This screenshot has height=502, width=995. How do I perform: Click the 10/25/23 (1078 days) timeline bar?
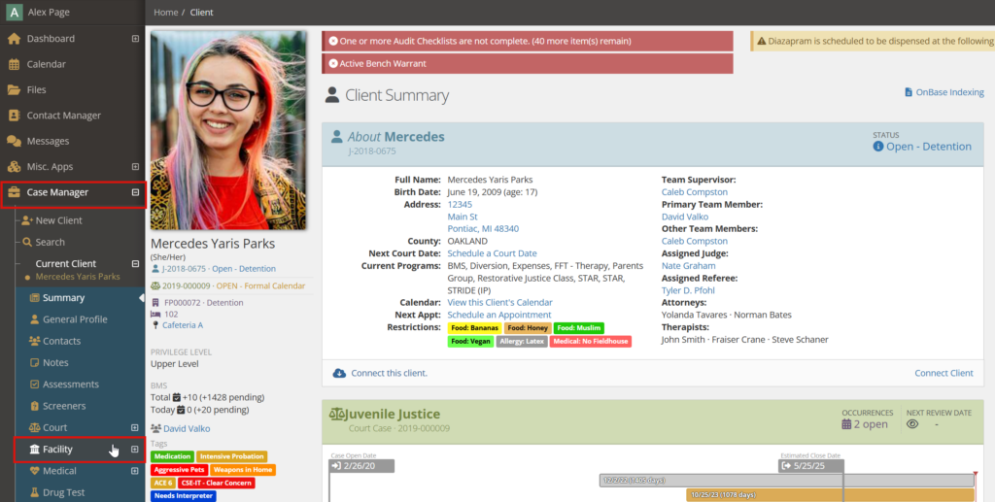pyautogui.click(x=830, y=494)
